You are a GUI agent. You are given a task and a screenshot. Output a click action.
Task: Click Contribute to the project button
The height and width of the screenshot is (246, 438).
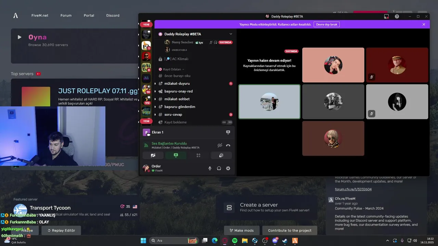(289, 230)
